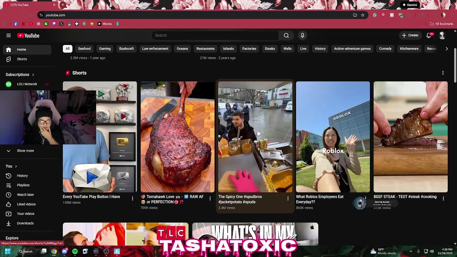Open Playlists in sidebar
This screenshot has width=457, height=257.
(x=27, y=185)
